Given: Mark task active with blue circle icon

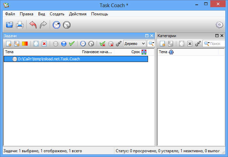Looking at the screenshot, I should pyautogui.click(x=64, y=44).
